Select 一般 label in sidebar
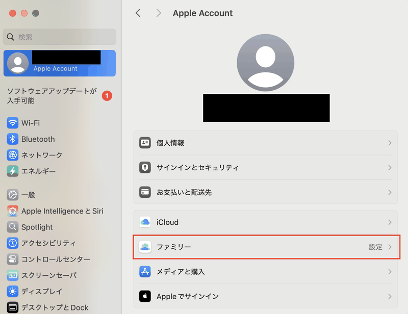This screenshot has width=408, height=314. pos(28,195)
